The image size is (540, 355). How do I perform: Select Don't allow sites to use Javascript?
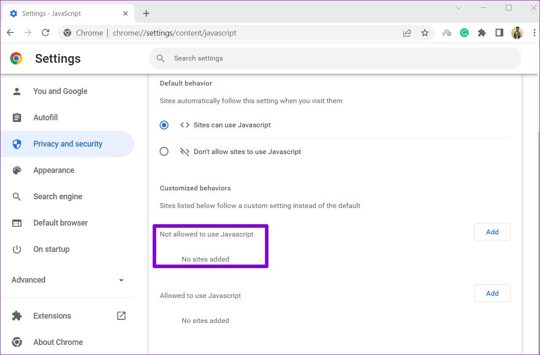click(164, 152)
